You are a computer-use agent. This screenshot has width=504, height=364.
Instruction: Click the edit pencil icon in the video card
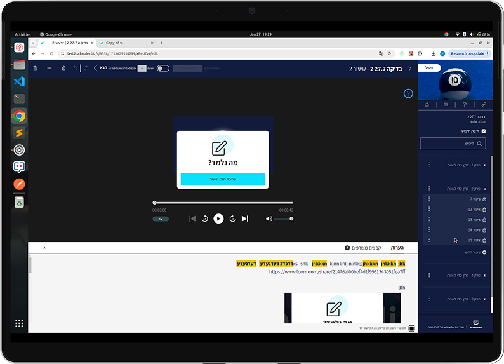220,148
